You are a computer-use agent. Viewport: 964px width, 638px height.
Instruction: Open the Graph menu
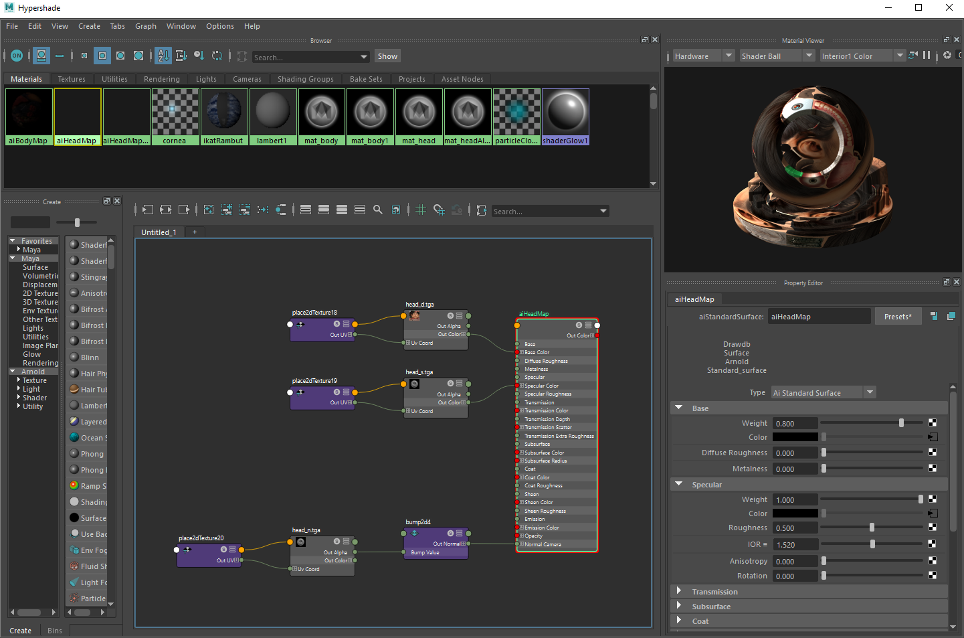(x=146, y=26)
